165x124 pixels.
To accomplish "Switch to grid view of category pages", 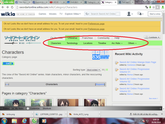I will pos(107,70).
